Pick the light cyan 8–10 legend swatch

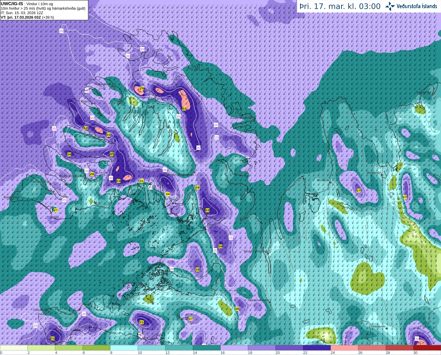(x=124, y=348)
